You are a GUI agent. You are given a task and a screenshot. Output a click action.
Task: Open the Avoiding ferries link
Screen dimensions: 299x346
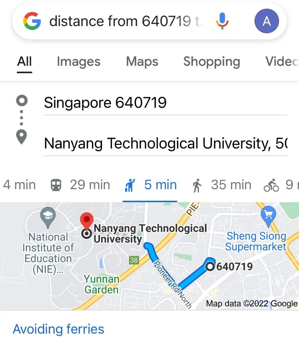[58, 329]
